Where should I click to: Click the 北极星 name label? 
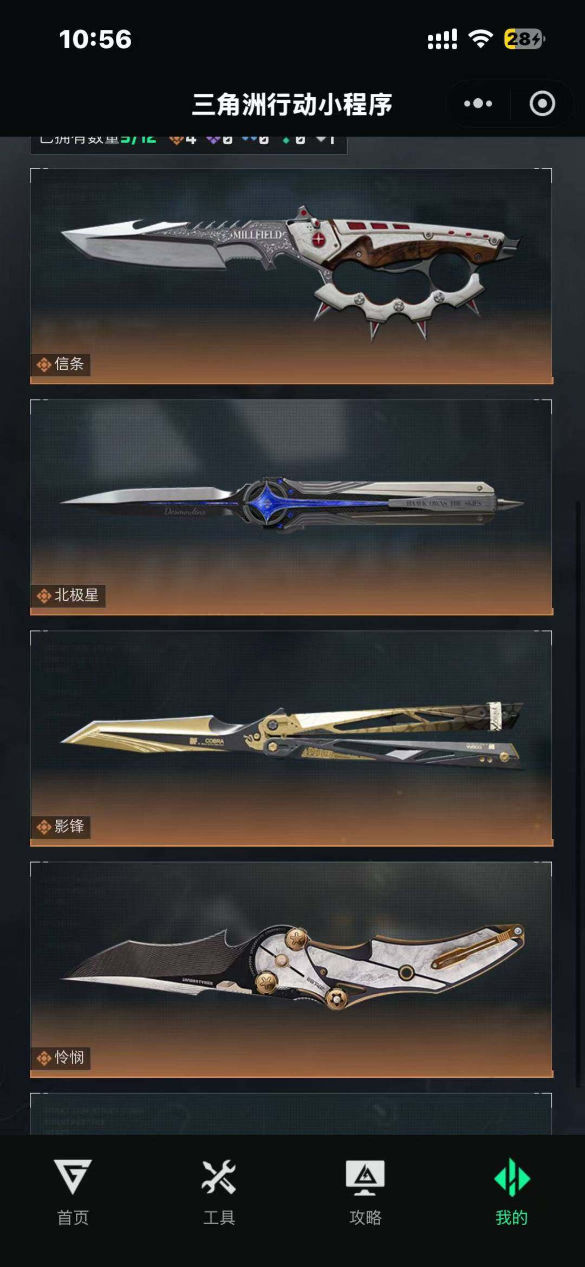76,595
